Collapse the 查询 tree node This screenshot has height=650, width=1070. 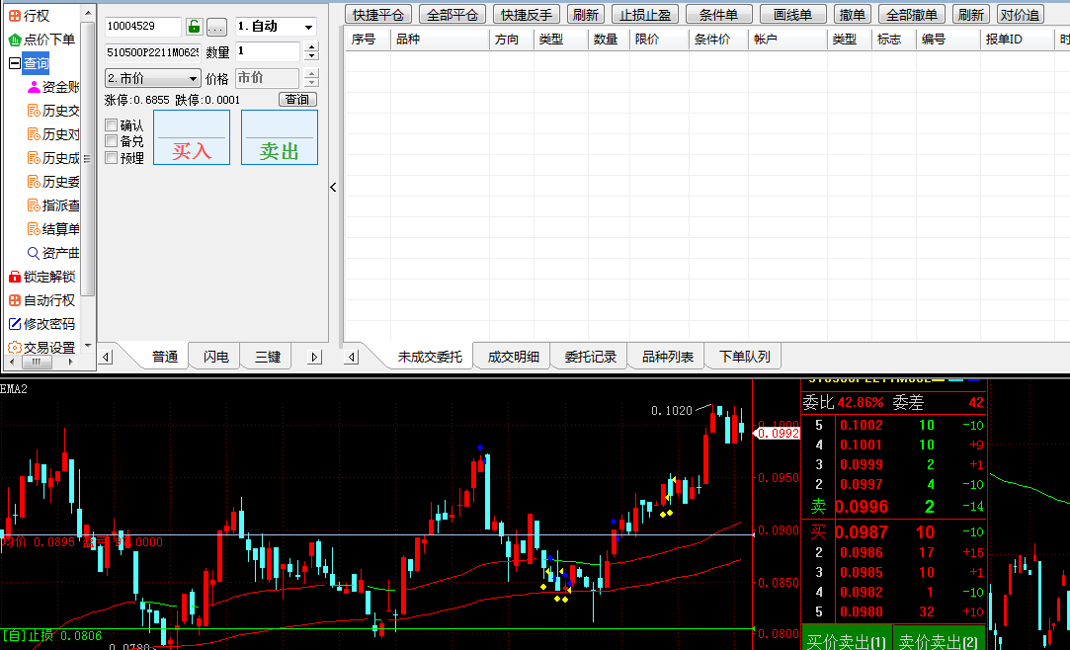coord(15,63)
